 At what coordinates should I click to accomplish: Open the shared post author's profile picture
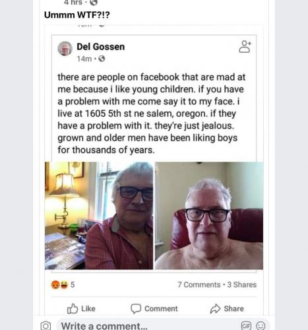point(65,48)
